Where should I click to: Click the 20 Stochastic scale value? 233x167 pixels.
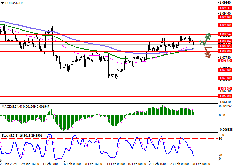[x=221, y=155]
